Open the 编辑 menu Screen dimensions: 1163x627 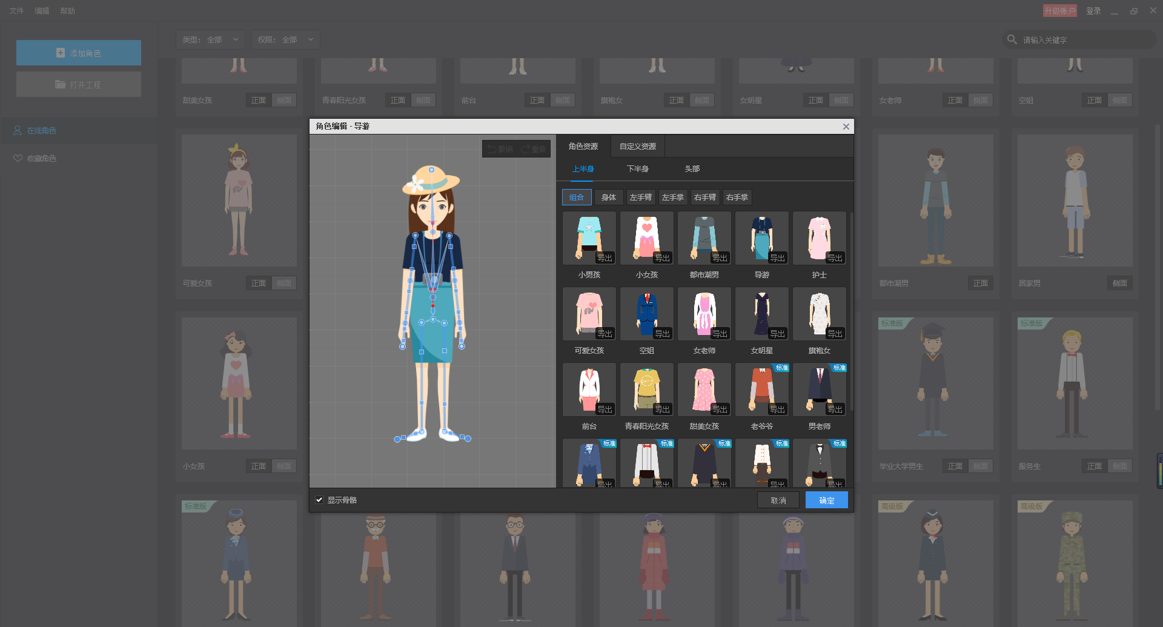click(x=42, y=11)
